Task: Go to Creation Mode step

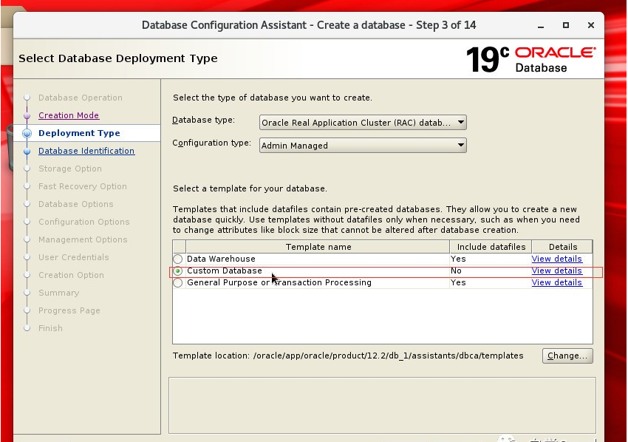Action: coord(68,115)
